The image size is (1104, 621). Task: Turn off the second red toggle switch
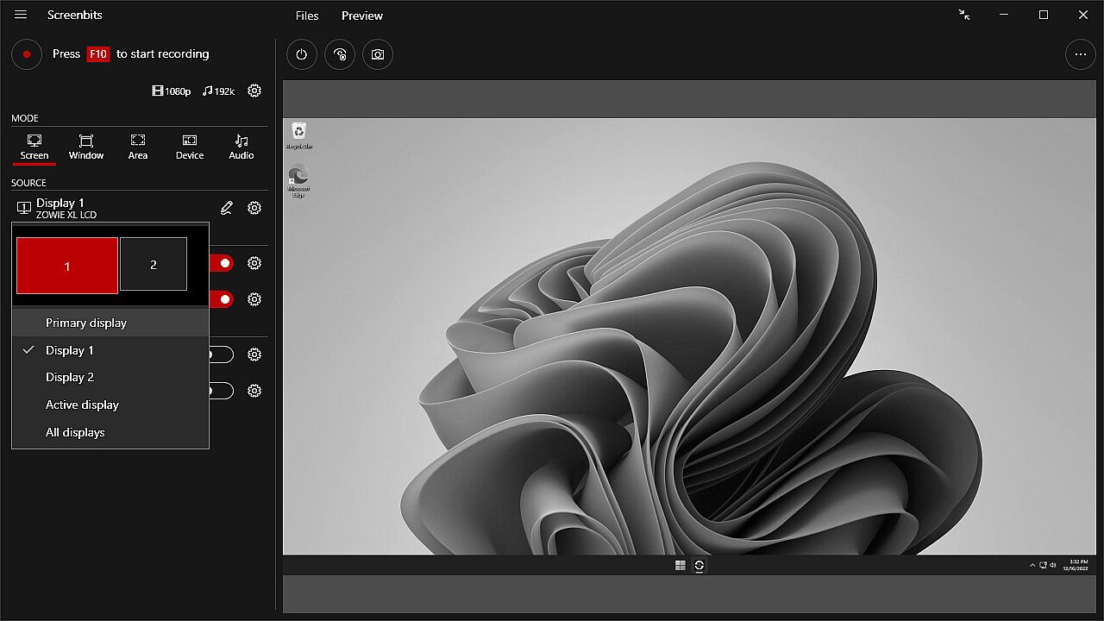click(223, 299)
